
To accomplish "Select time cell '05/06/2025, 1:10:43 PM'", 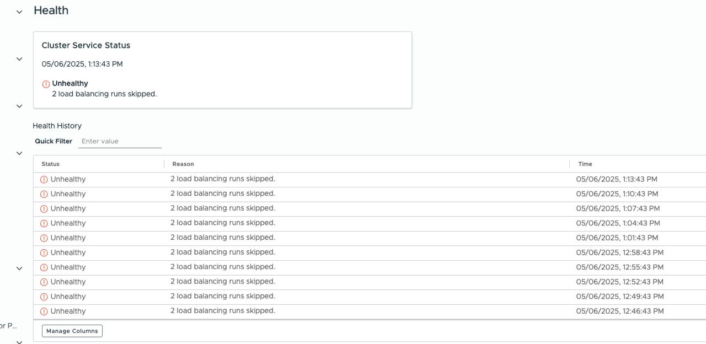I will (617, 194).
